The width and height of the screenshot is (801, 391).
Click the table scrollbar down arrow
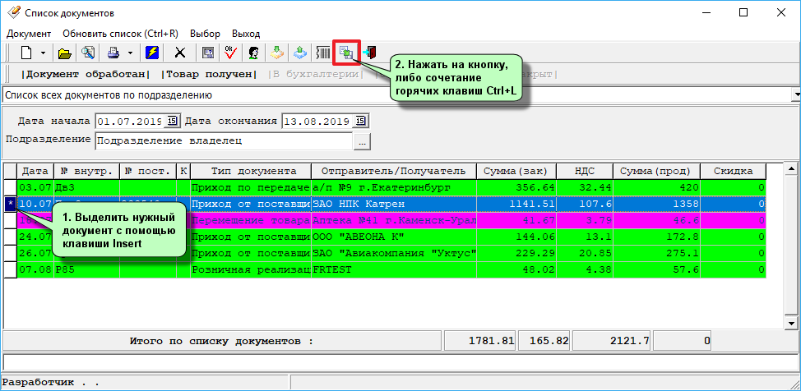click(x=791, y=323)
